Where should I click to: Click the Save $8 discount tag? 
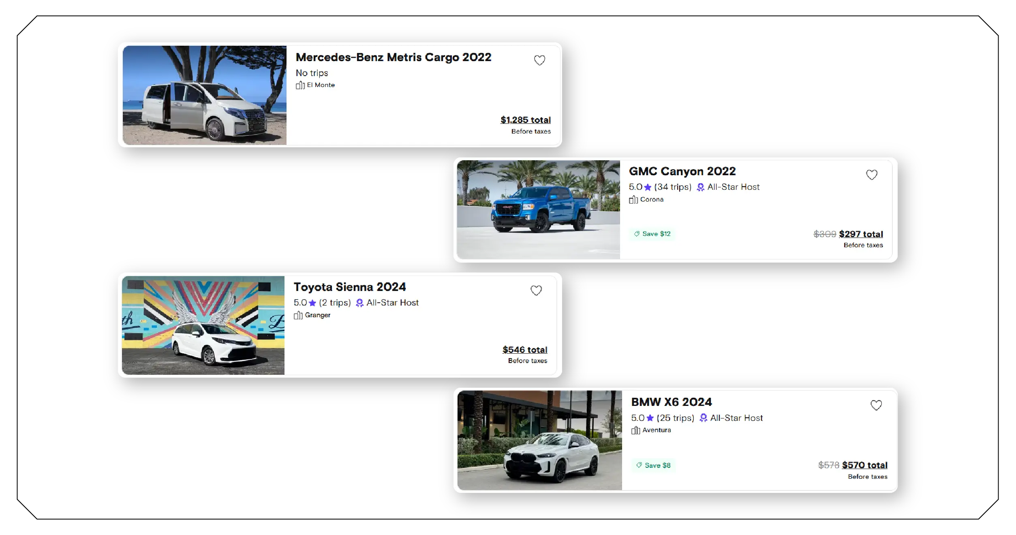click(x=653, y=465)
